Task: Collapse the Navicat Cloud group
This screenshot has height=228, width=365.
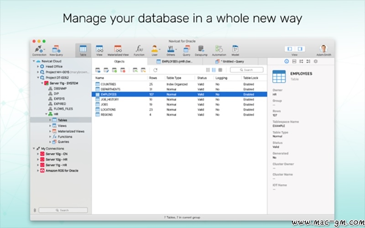Action: (34, 61)
